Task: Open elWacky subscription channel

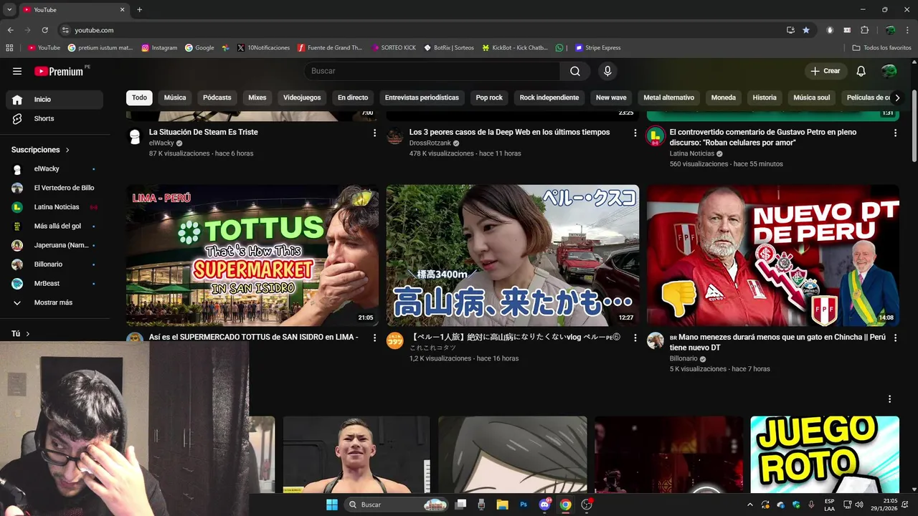Action: click(55, 169)
